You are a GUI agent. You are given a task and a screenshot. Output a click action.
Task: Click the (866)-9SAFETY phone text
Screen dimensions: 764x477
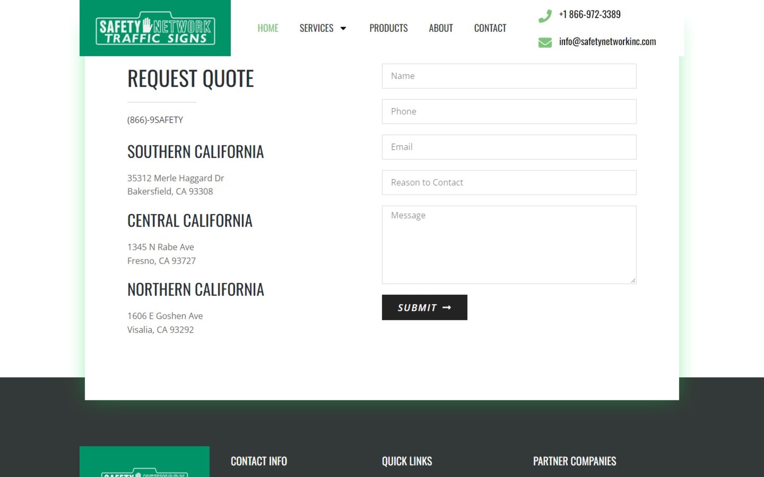tap(155, 120)
